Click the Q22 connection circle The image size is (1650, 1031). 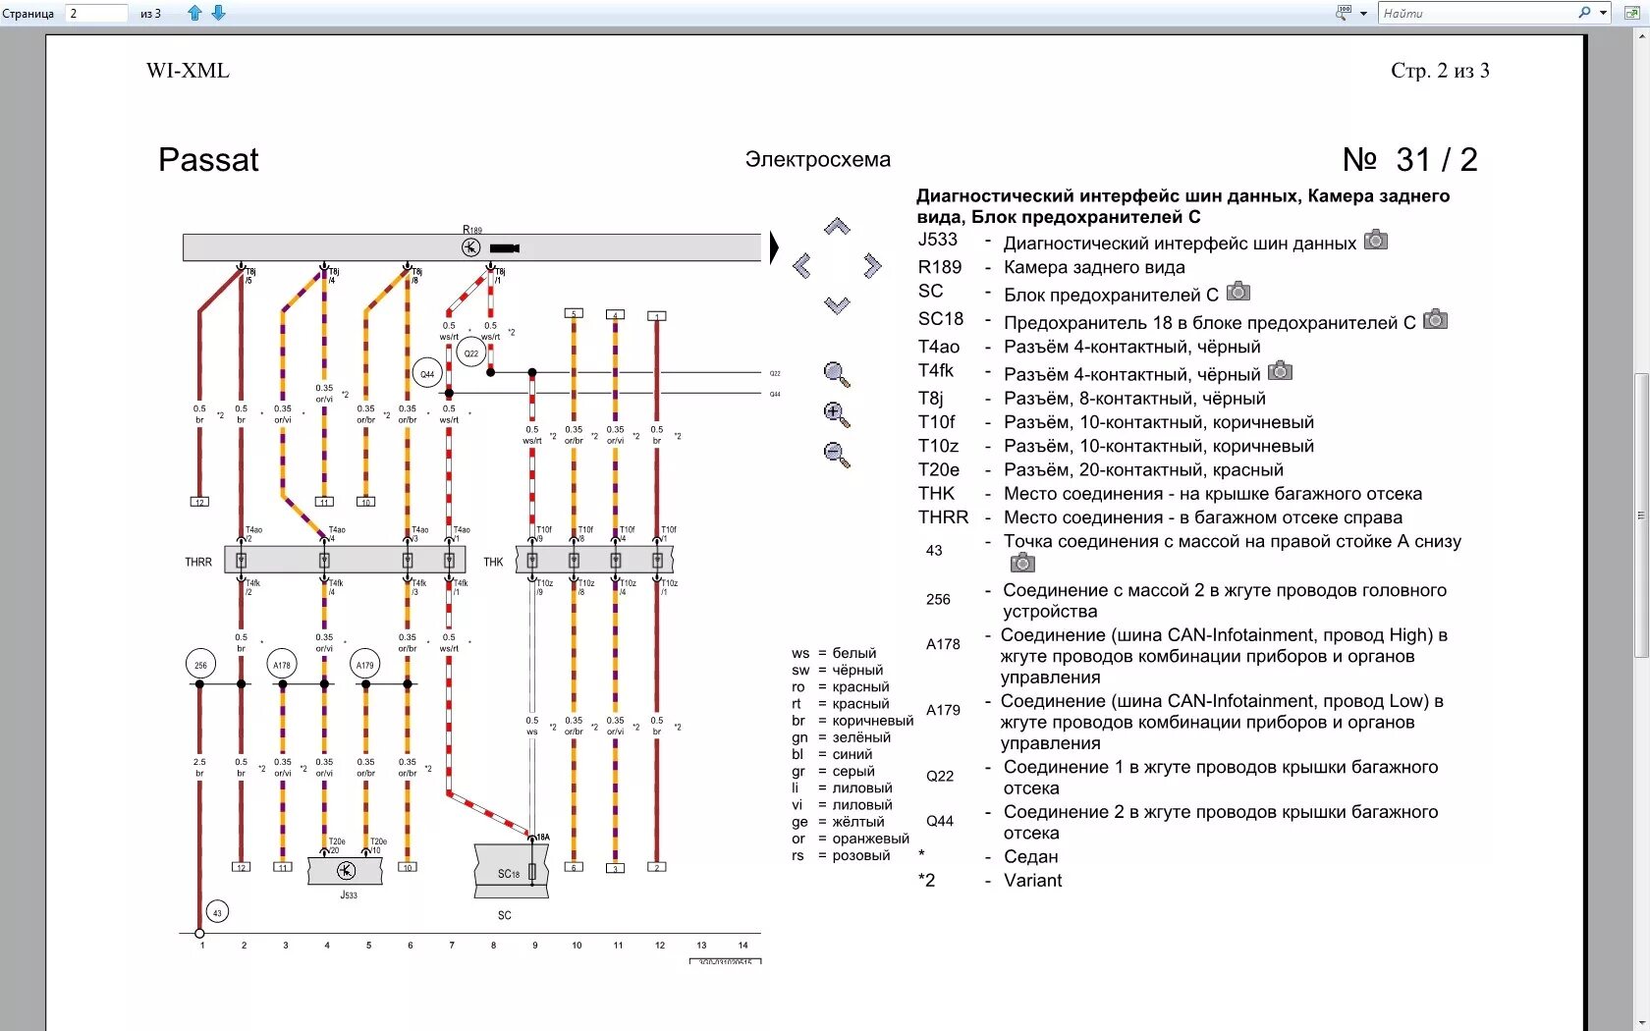coord(471,353)
